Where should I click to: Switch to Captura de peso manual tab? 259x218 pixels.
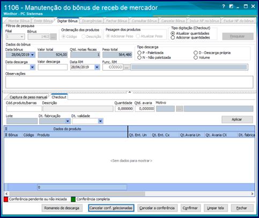pos(28,97)
